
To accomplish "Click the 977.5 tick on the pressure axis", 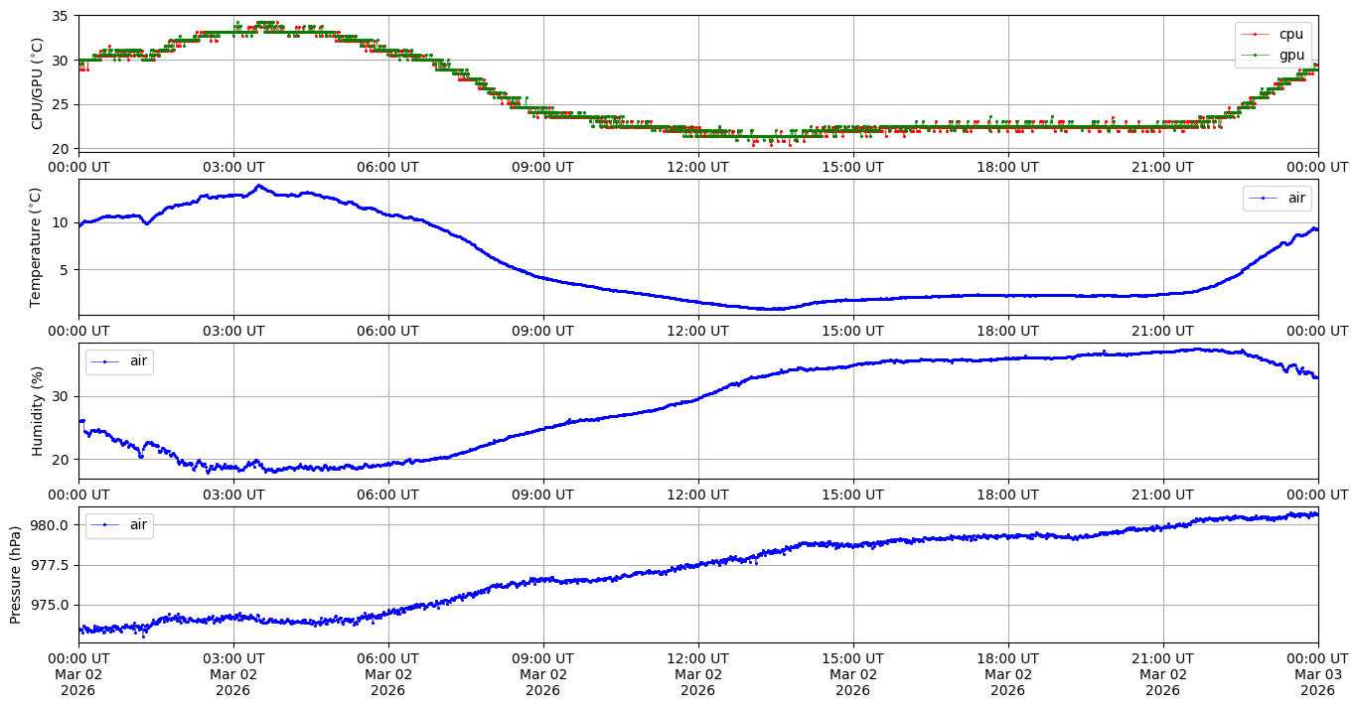I will coord(51,565).
